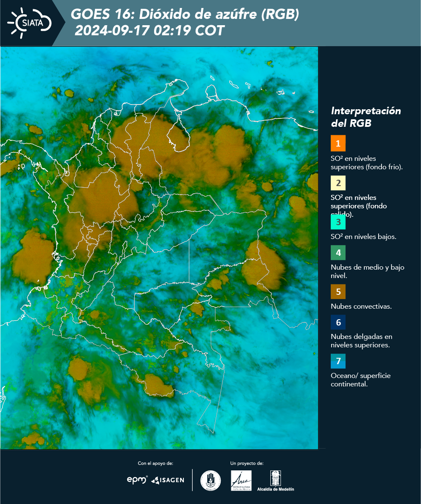The height and width of the screenshot is (504, 421).
Task: Click the GOES 16 satellite map image
Action: pyautogui.click(x=160, y=248)
